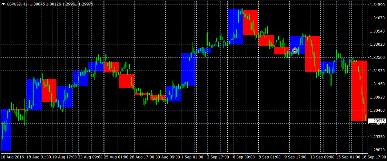Viewport: 387px width, 161px height.
Task: Click the 1.34590 price scale label
Action: pos(377,5)
